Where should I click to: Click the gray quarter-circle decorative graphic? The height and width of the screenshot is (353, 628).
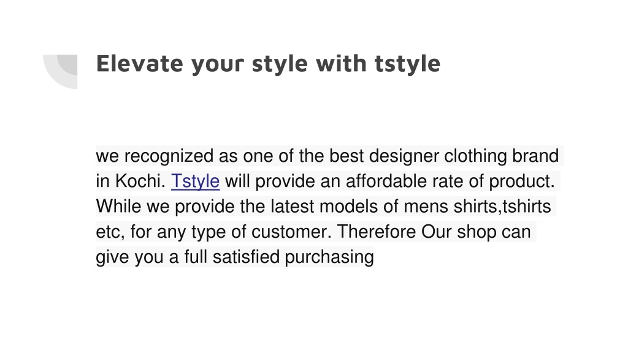point(60,72)
